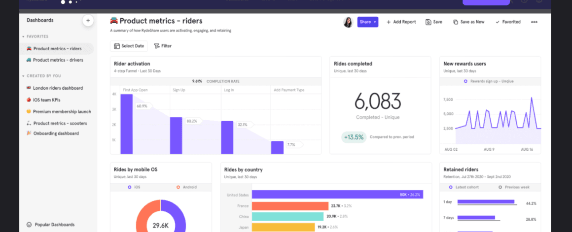Click the United States bar in chart
This screenshot has height=232, width=572.
coord(337,195)
